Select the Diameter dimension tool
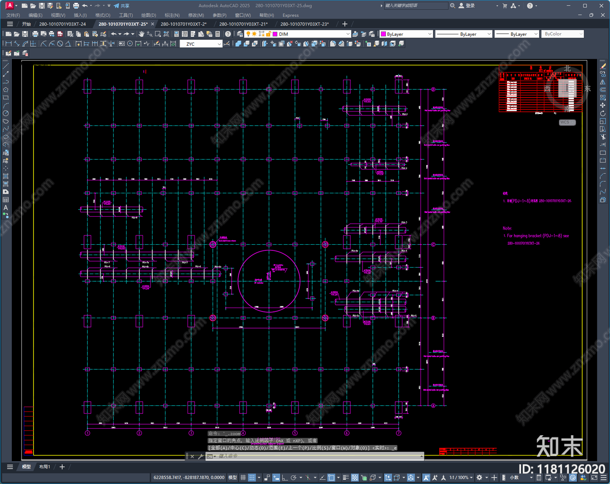The height and width of the screenshot is (484, 610). tap(60, 44)
